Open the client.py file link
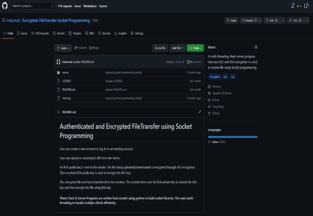The image size is (313, 216). pyautogui.click(x=66, y=98)
